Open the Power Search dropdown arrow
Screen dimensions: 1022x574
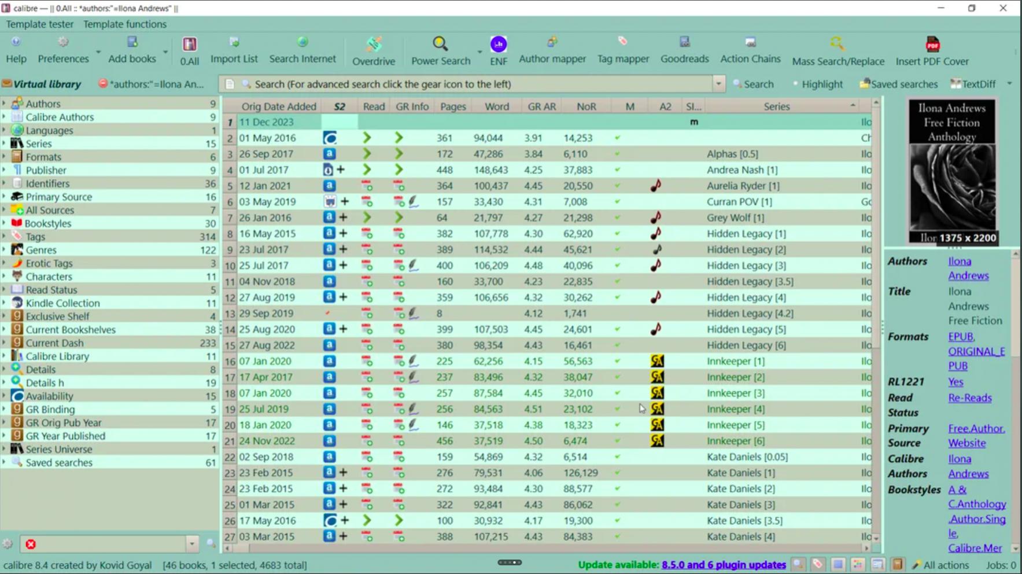click(x=479, y=51)
